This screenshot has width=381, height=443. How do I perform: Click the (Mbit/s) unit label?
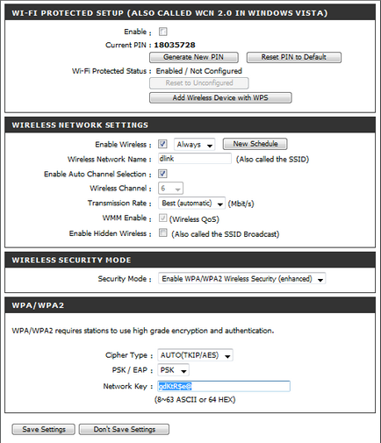[x=241, y=204]
